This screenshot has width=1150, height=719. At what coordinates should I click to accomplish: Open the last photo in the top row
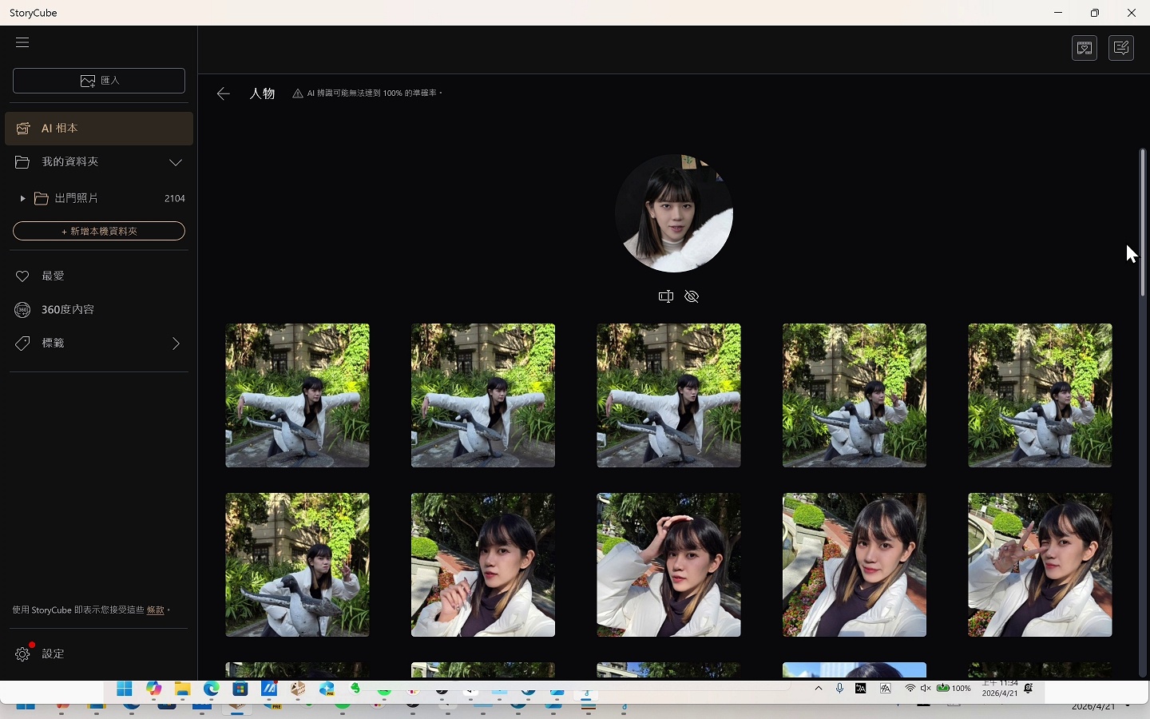tap(1040, 395)
